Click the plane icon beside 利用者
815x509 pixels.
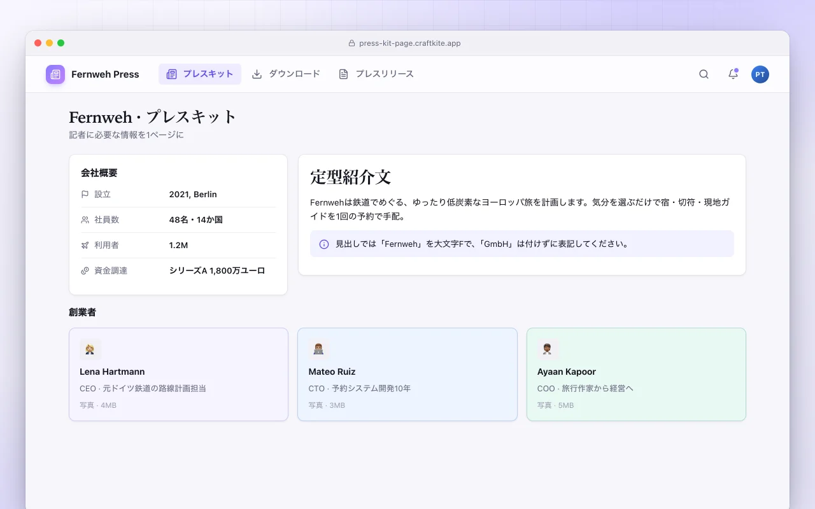pyautogui.click(x=85, y=246)
